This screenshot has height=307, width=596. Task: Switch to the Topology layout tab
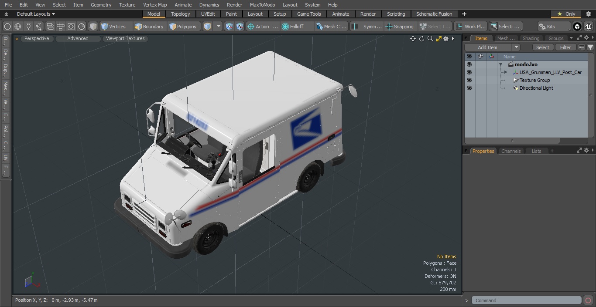[x=181, y=14]
